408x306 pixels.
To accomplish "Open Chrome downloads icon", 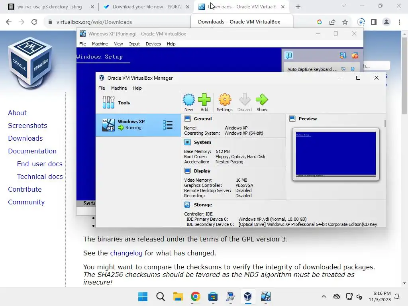I will [x=361, y=22].
